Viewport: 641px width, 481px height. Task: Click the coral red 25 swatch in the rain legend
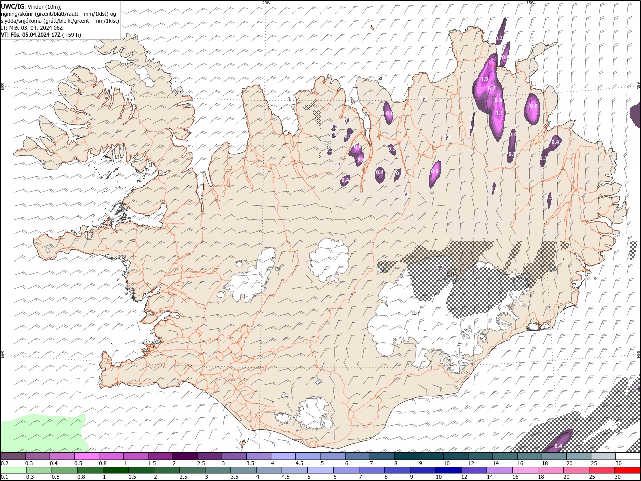pyautogui.click(x=601, y=470)
